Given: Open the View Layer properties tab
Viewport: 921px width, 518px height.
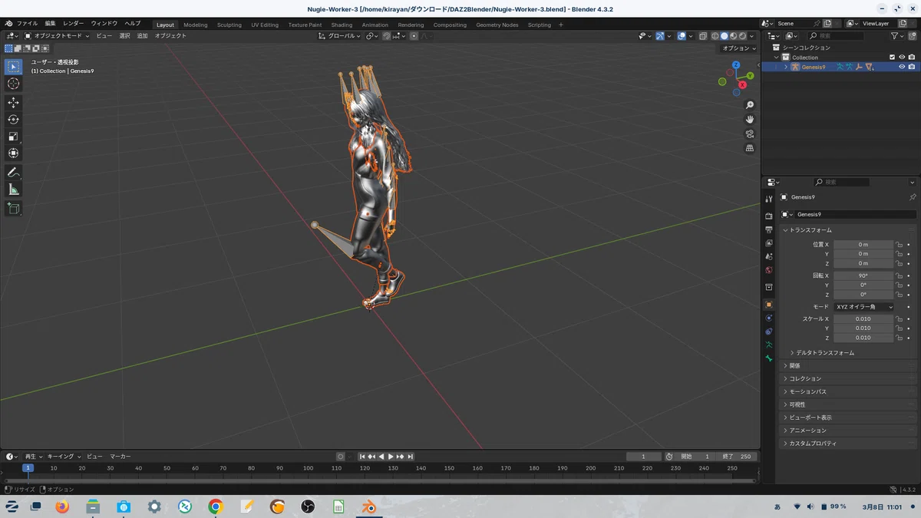Looking at the screenshot, I should pyautogui.click(x=768, y=243).
